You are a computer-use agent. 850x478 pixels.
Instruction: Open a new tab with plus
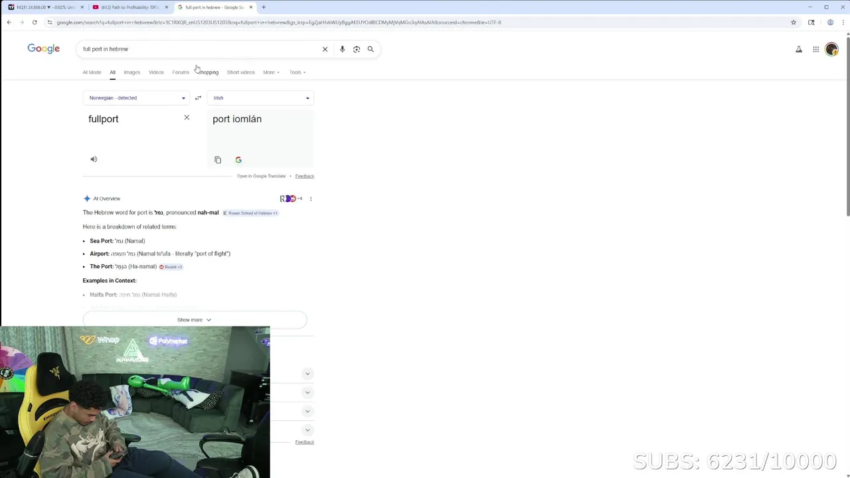pos(264,7)
